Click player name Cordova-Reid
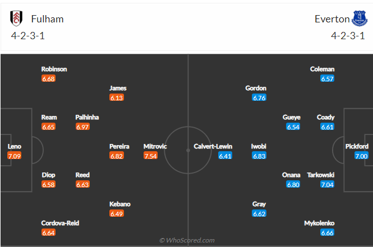Screen dimensions: 373x247 coord(60,223)
